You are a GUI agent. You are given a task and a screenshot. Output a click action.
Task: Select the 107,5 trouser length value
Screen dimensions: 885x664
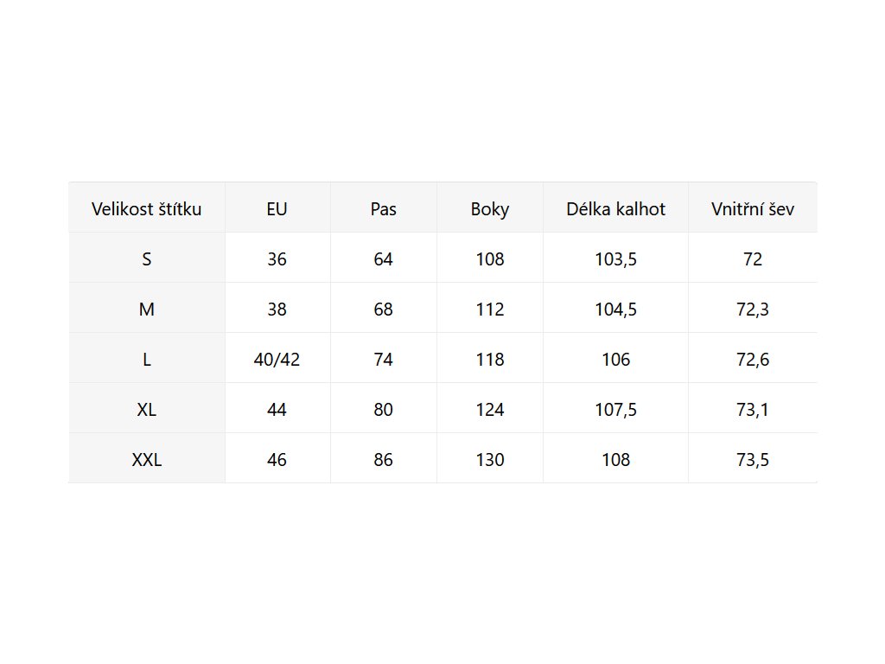click(616, 410)
